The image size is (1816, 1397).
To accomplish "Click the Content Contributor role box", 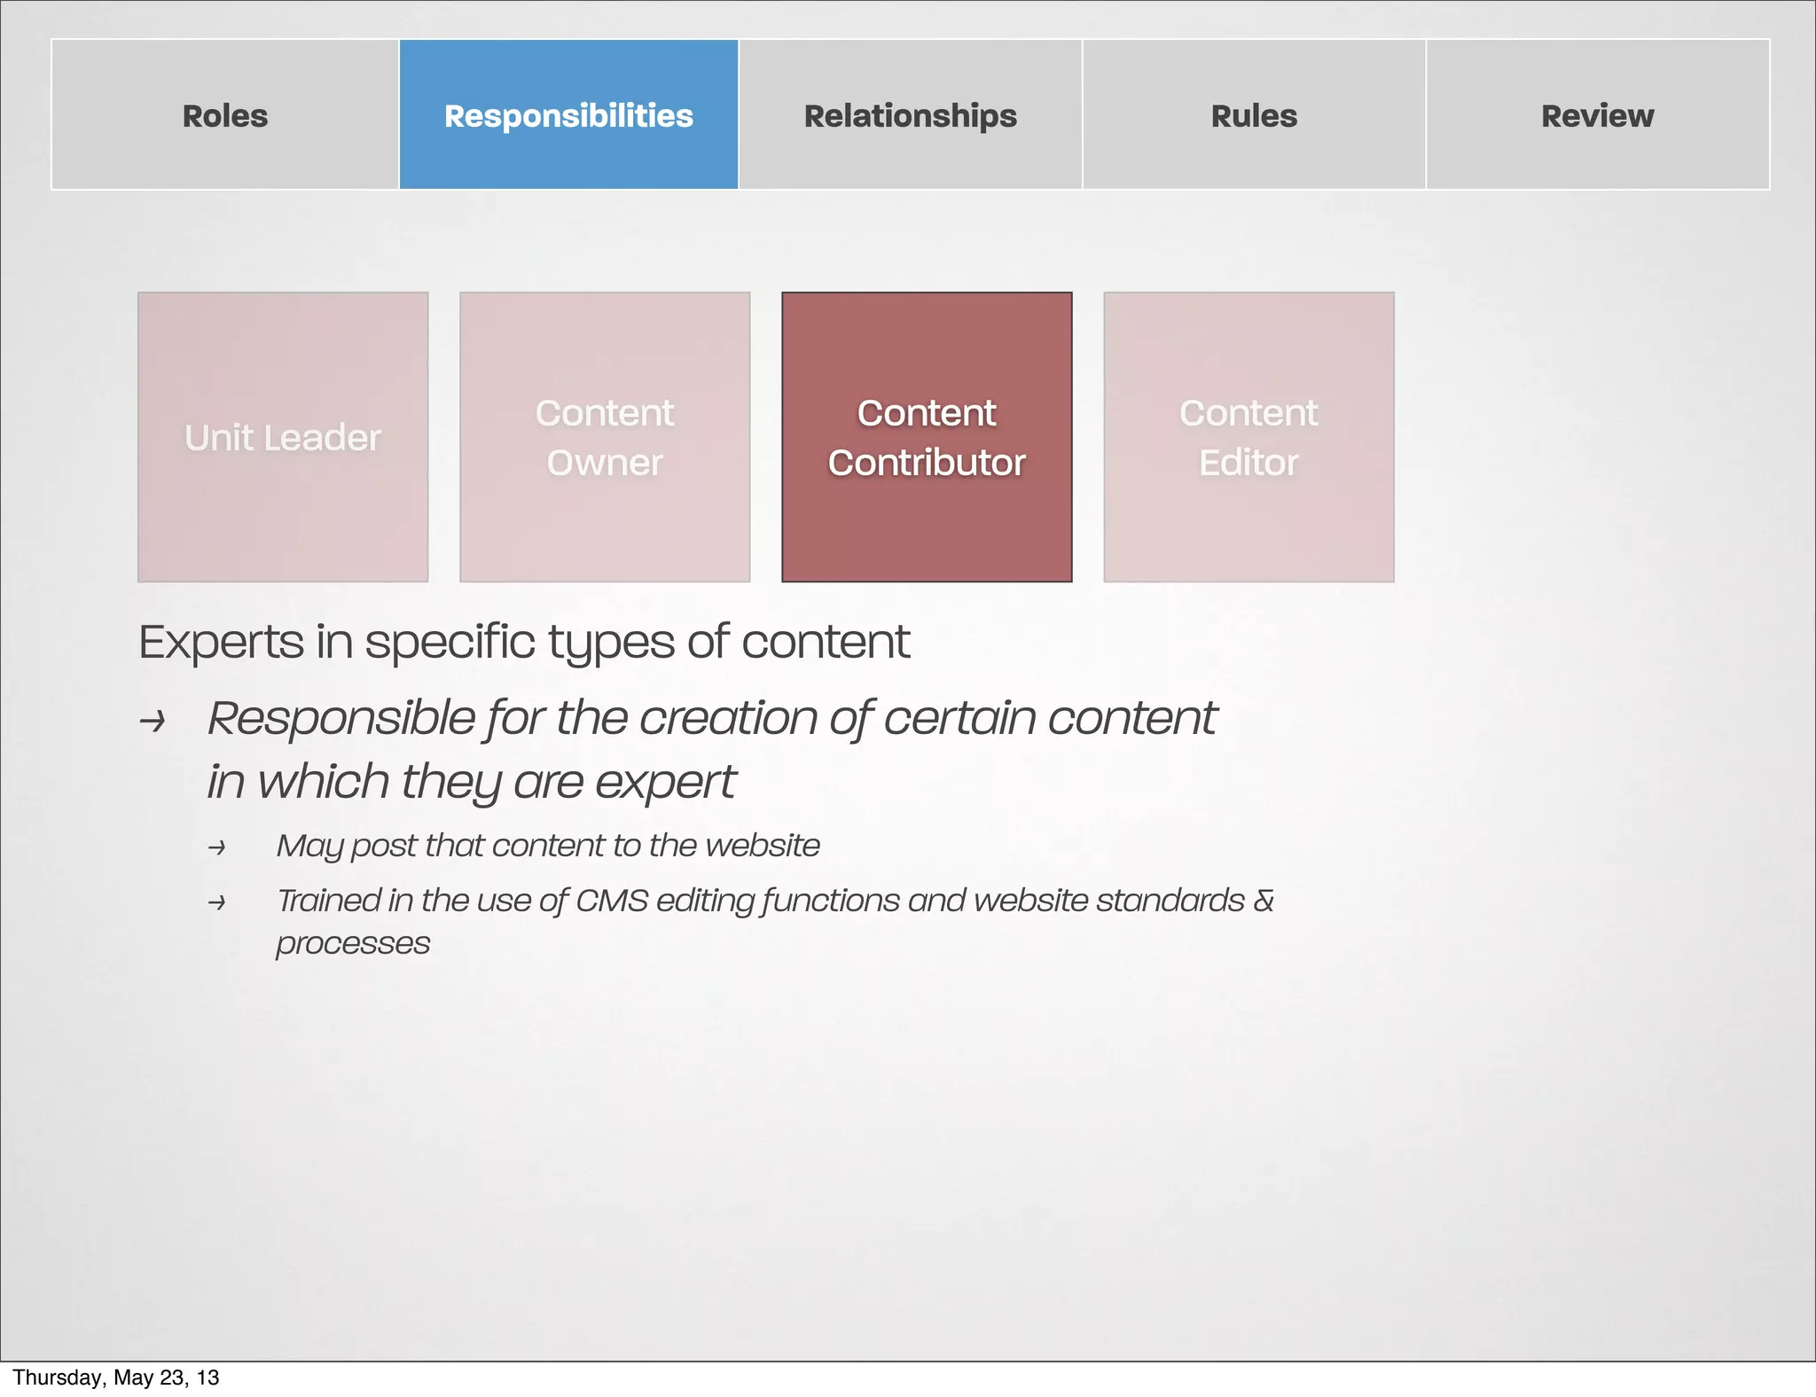I will tap(927, 437).
